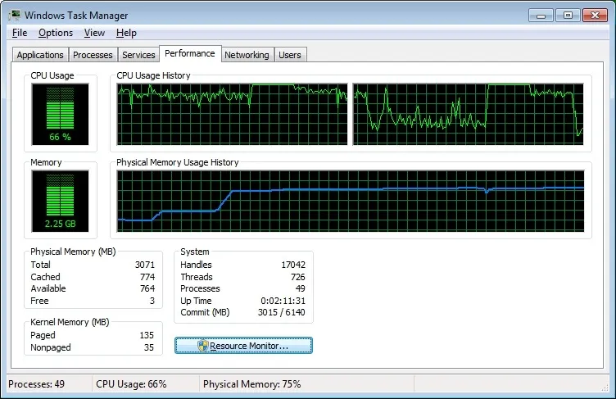The height and width of the screenshot is (399, 616).
Task: Click the Cached memory value 774
Action: [x=147, y=277]
